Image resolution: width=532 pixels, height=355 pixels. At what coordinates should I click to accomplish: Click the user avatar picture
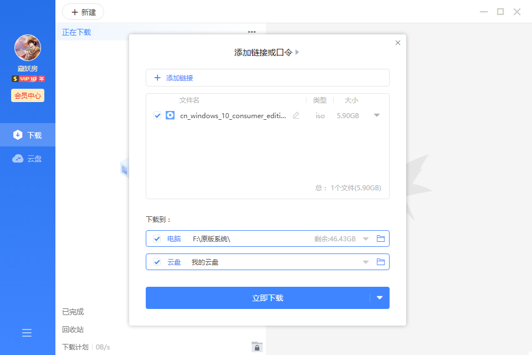(28, 48)
